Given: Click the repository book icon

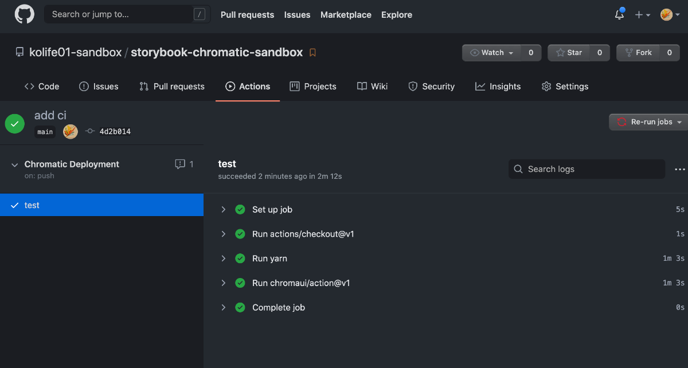Looking at the screenshot, I should coord(19,52).
